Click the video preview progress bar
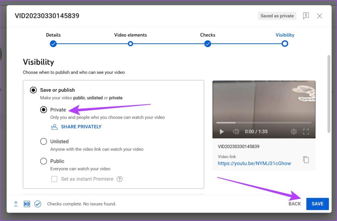This screenshot has height=221, width=337. 264,123
